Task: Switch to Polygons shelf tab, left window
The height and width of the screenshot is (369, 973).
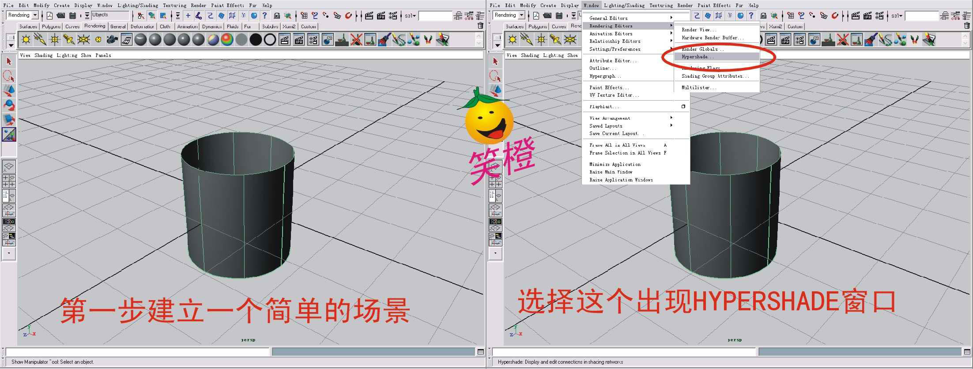Action: (51, 26)
